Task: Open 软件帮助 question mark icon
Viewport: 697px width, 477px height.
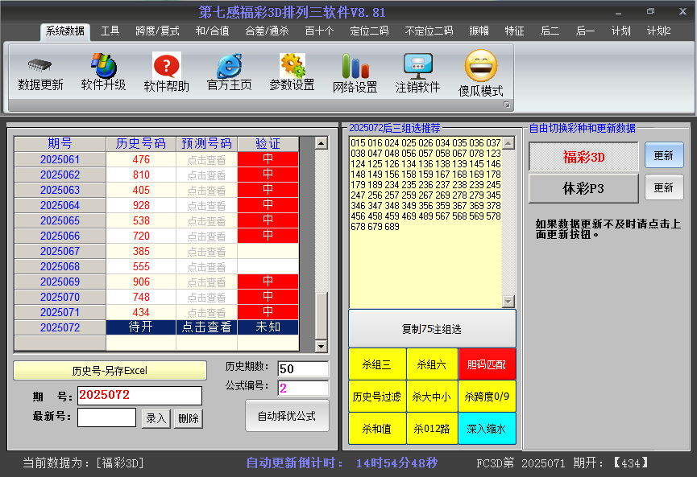Action: [167, 66]
